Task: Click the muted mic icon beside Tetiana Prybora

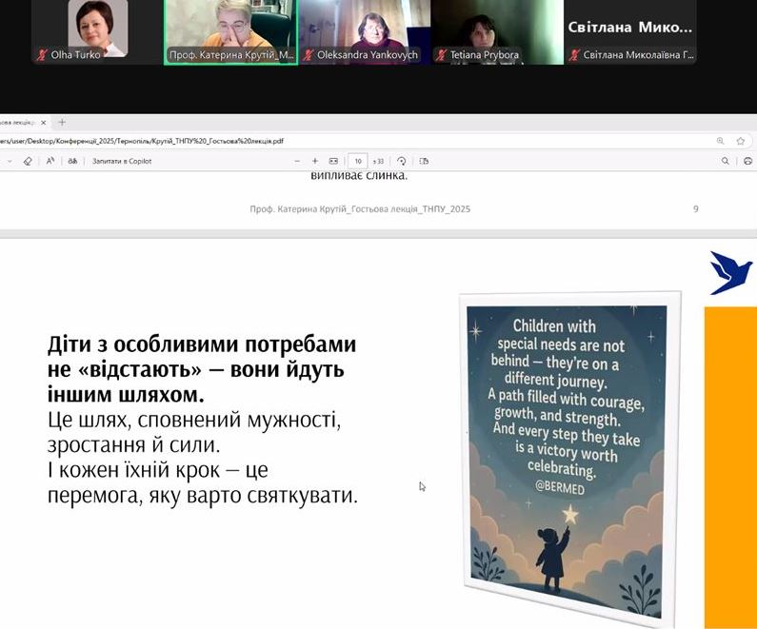Action: (441, 55)
